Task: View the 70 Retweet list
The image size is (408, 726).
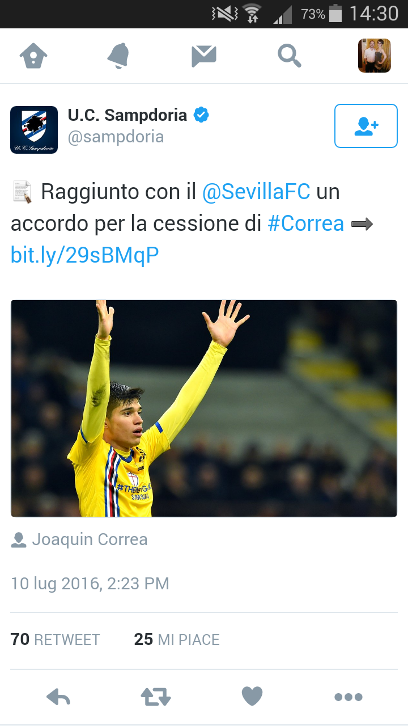Action: (55, 640)
